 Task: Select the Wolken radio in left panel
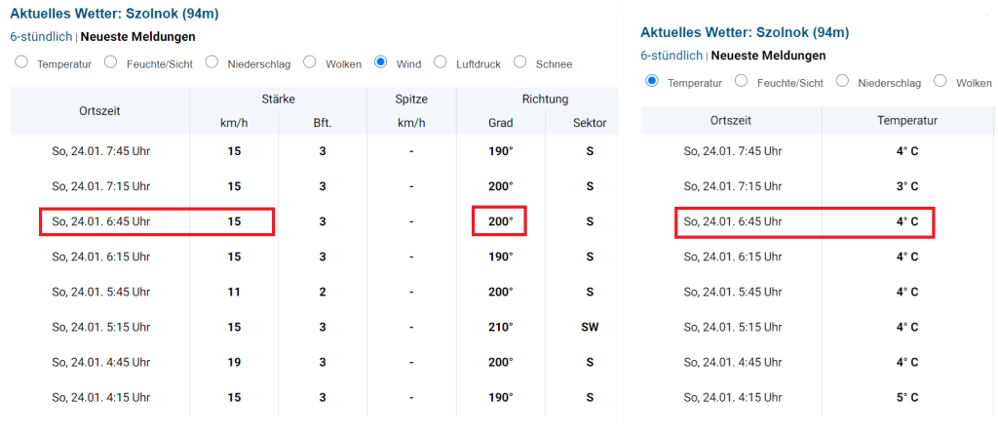(x=310, y=62)
